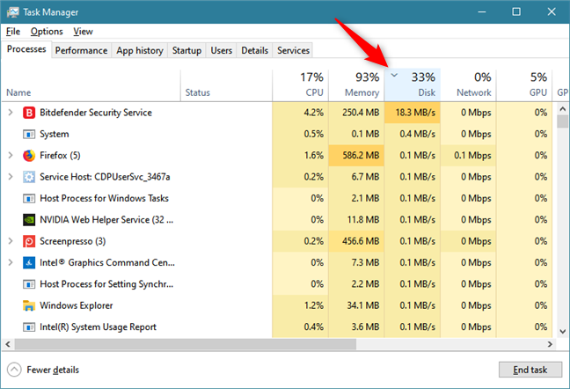The width and height of the screenshot is (570, 389).
Task: Click the Screenpresso icon
Action: 29,241
